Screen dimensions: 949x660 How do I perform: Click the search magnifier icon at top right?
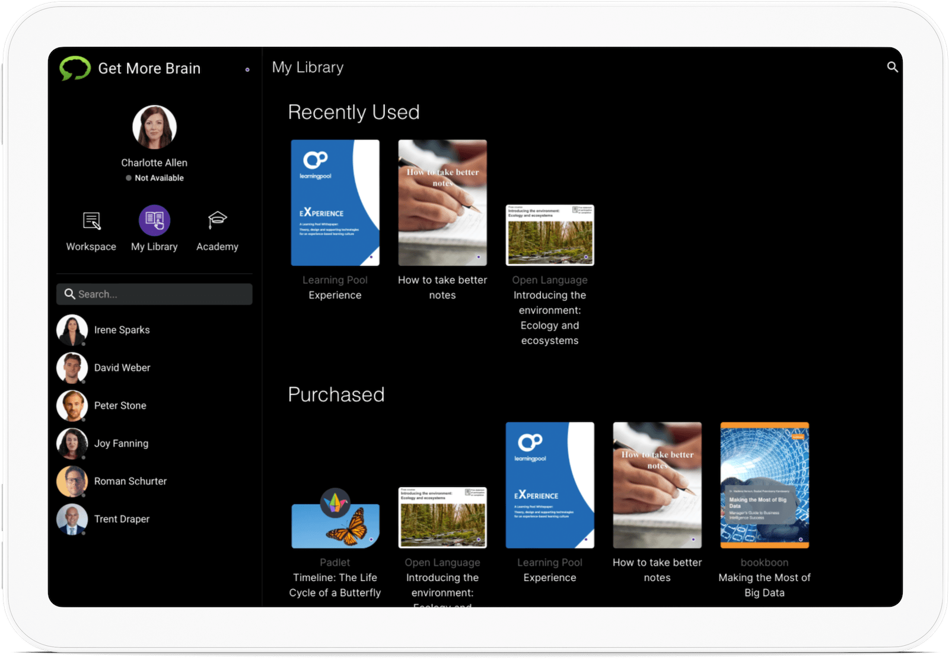point(892,67)
